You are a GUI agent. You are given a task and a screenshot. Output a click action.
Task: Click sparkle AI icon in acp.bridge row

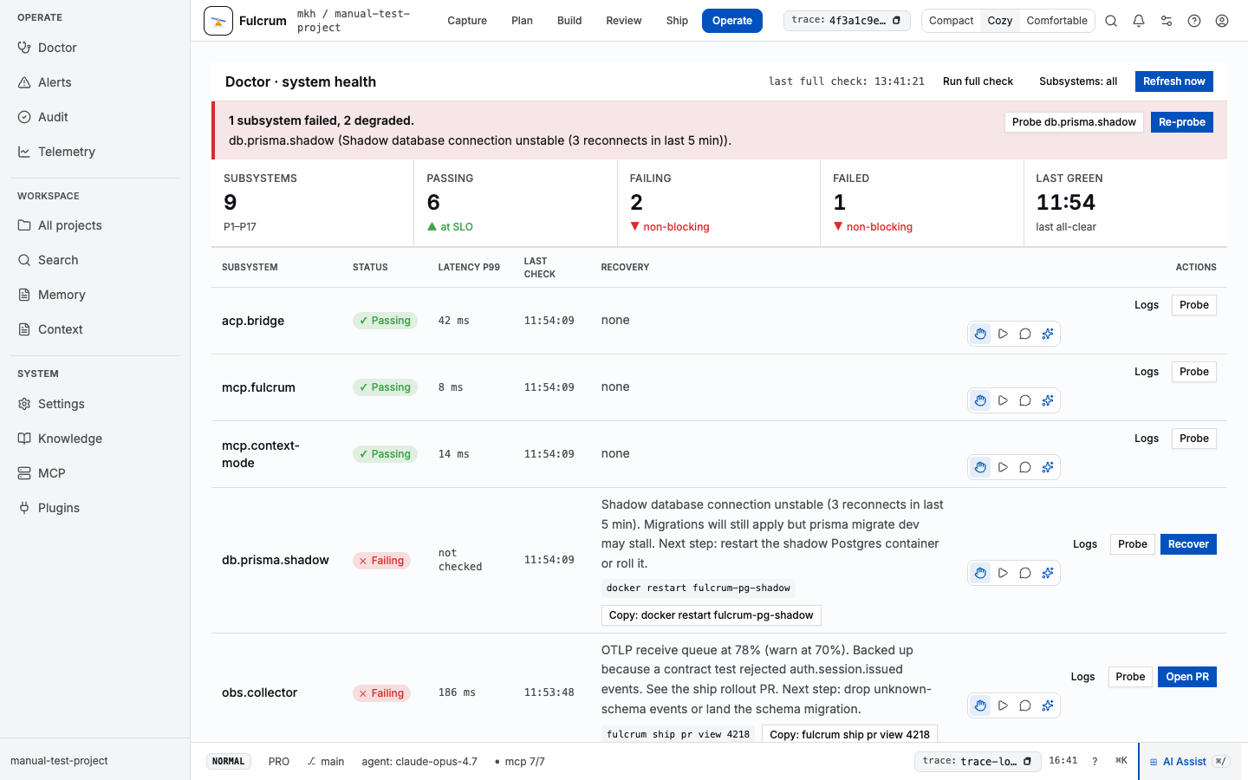coord(1048,334)
